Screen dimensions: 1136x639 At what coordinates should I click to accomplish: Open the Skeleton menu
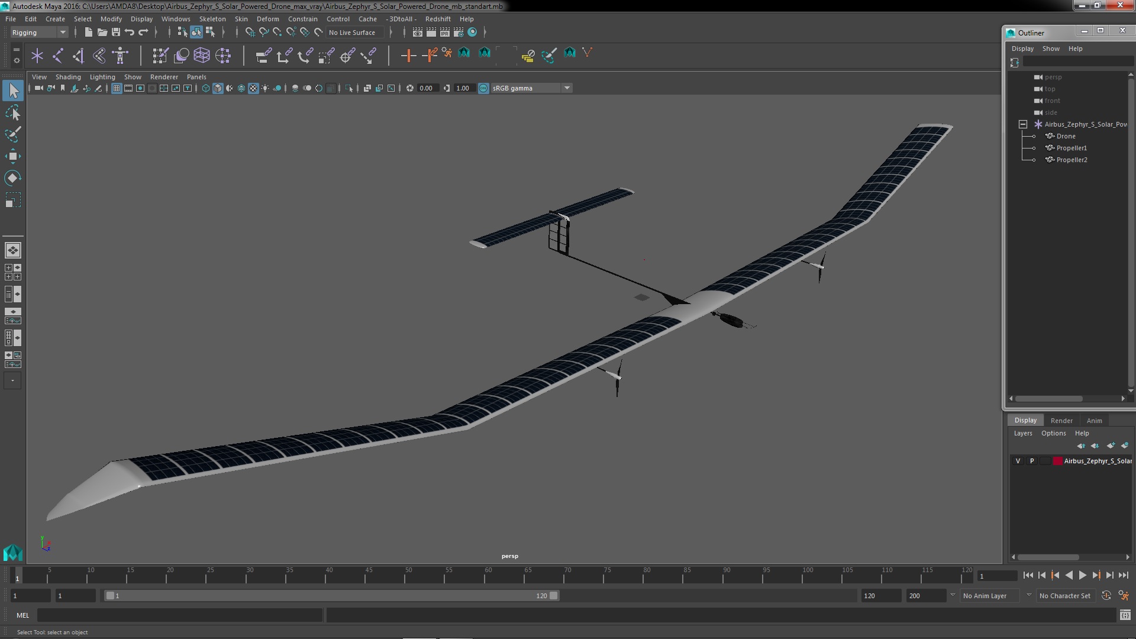coord(212,19)
